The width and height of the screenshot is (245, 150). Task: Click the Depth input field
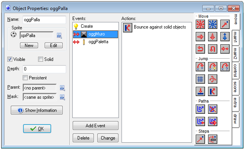coord(44,69)
